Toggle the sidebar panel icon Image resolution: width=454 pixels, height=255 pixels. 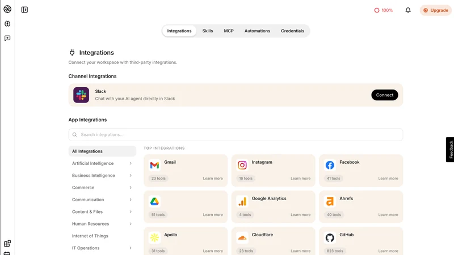pyautogui.click(x=24, y=10)
